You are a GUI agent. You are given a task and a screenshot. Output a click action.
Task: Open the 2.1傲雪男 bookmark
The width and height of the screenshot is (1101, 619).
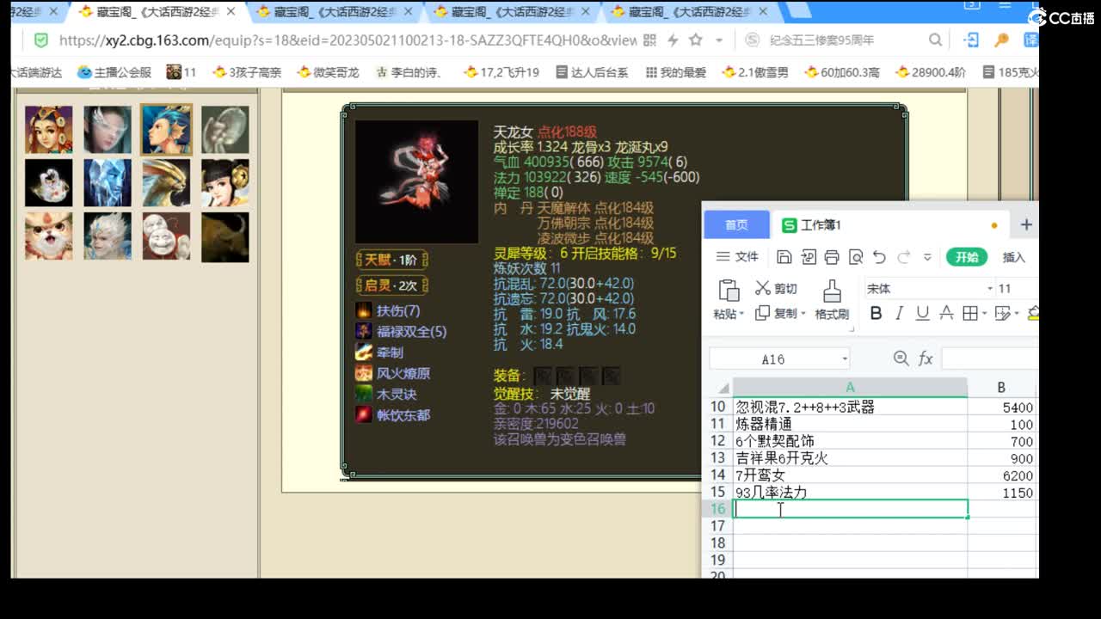(x=755, y=72)
